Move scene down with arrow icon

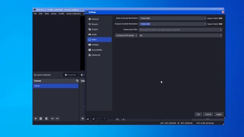(58, 118)
